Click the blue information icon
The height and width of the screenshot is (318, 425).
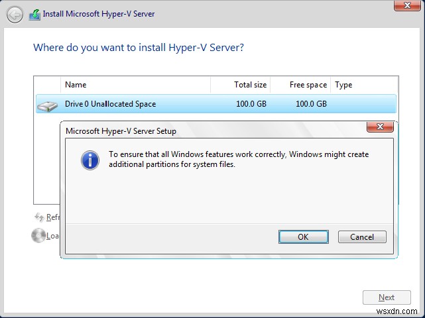pyautogui.click(x=90, y=160)
